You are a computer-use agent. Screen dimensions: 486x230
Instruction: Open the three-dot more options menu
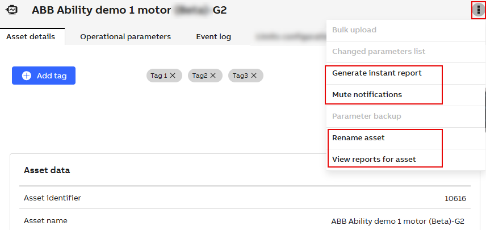tap(479, 10)
